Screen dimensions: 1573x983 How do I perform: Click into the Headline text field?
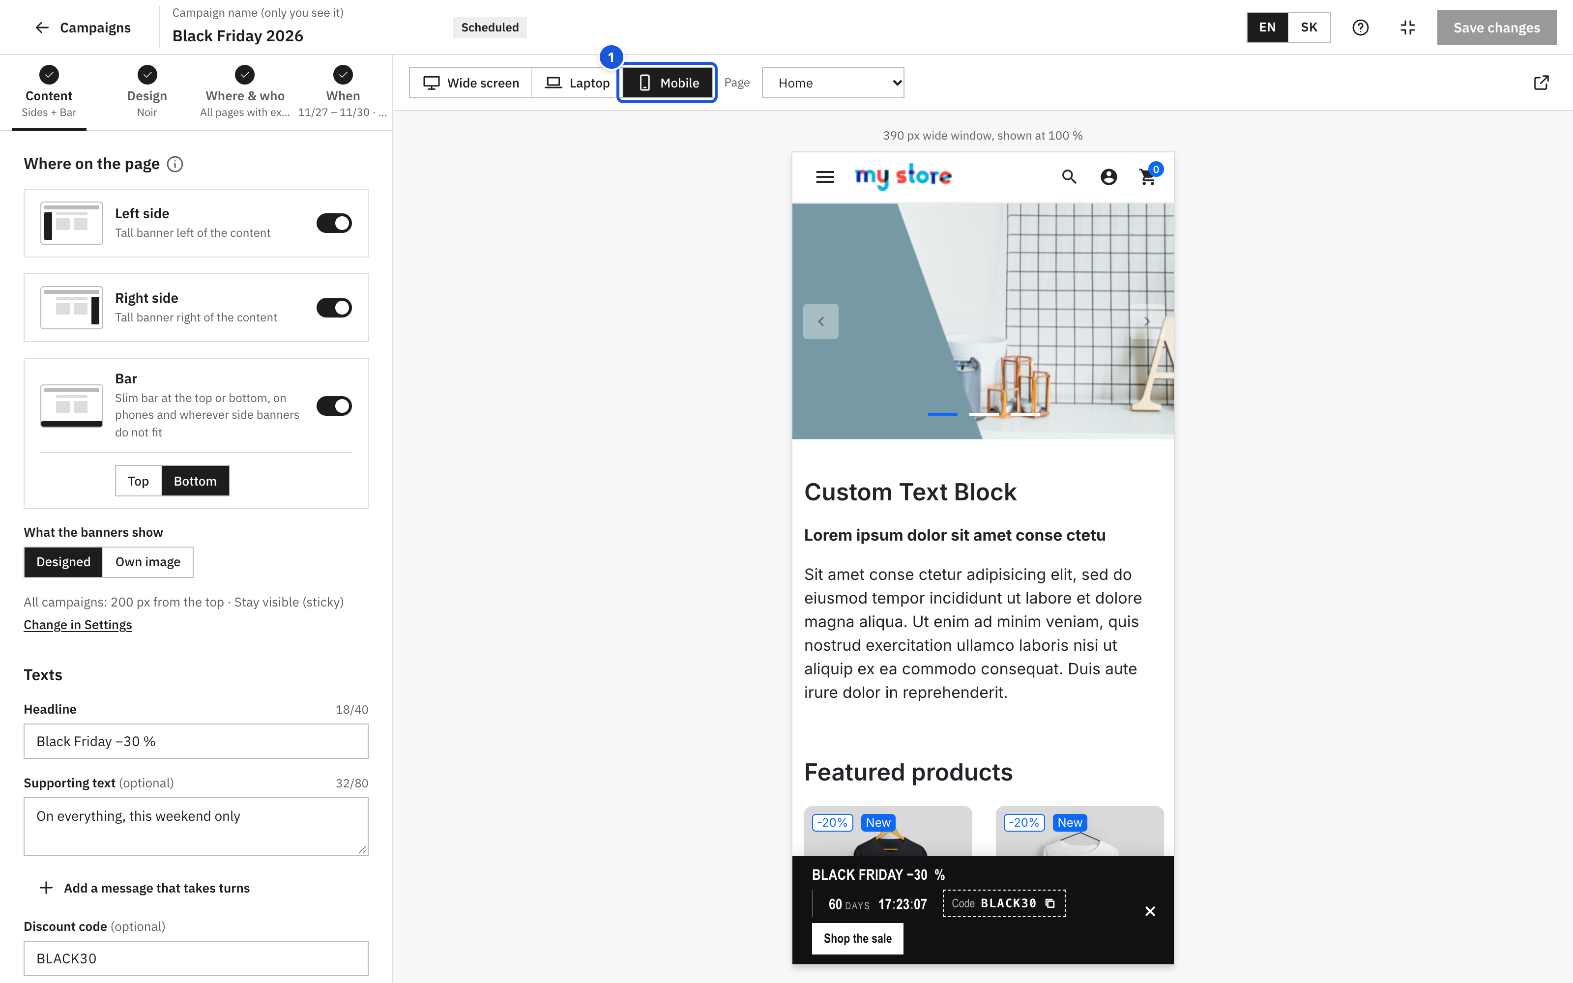196,741
